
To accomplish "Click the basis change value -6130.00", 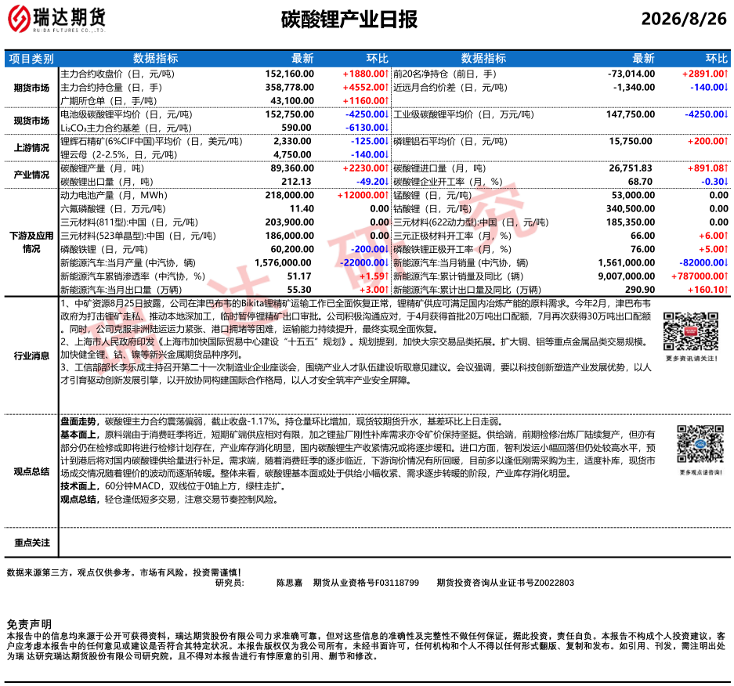I will pyautogui.click(x=367, y=128).
